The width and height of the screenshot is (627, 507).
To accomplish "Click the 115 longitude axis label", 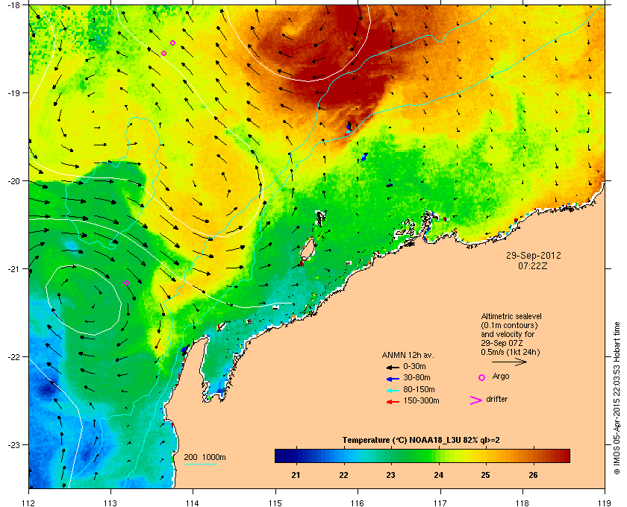I will point(275,503).
